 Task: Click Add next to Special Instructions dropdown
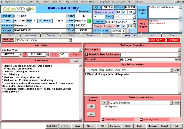pos(177,70)
